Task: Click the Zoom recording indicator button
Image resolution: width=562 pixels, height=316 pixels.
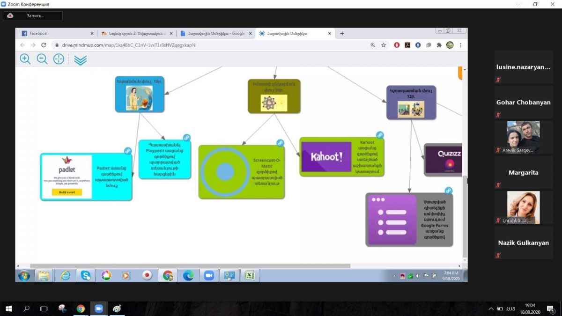Action: click(x=33, y=16)
